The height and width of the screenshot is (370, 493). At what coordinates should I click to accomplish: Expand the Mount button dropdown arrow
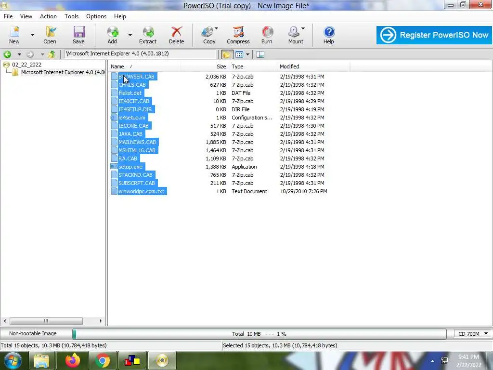pyautogui.click(x=303, y=28)
